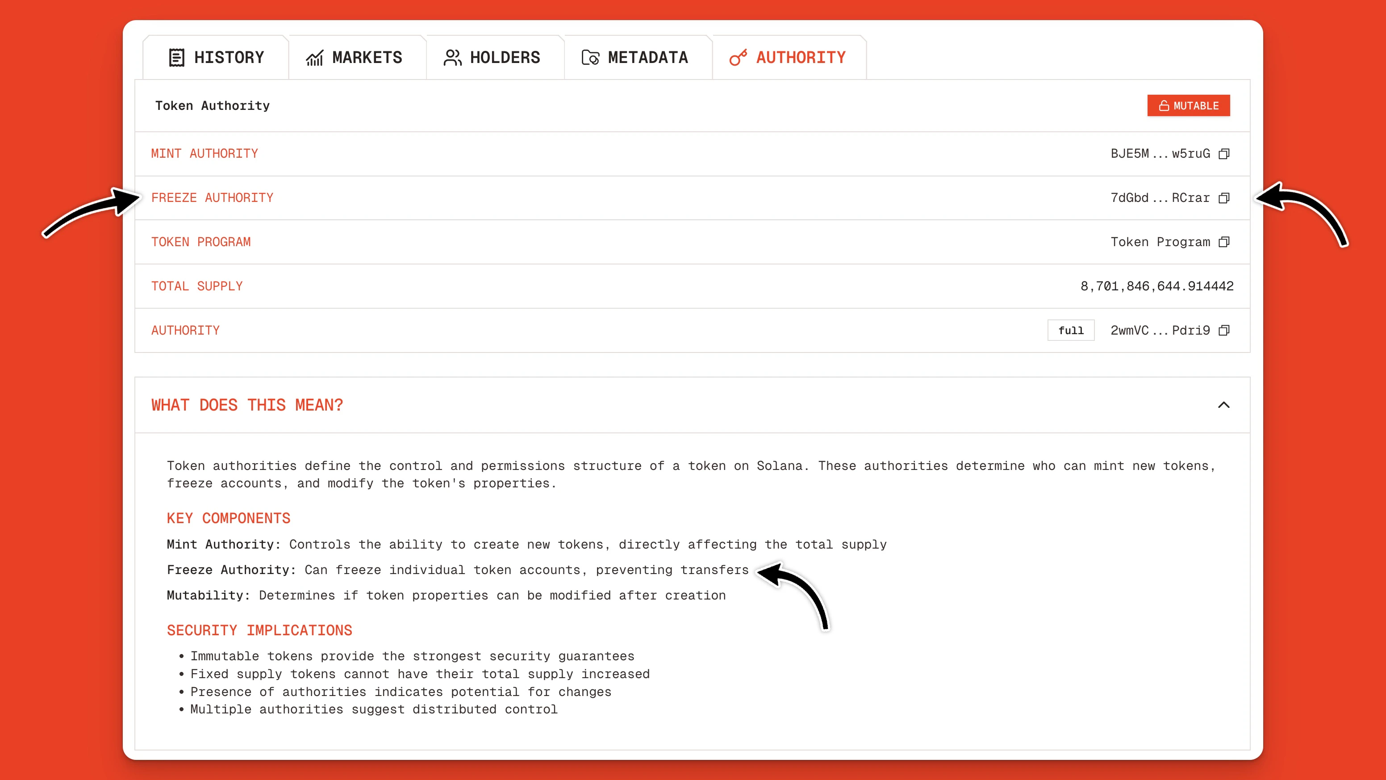
Task: Collapse the WHAT DOES THIS MEAN section
Action: pyautogui.click(x=1225, y=405)
